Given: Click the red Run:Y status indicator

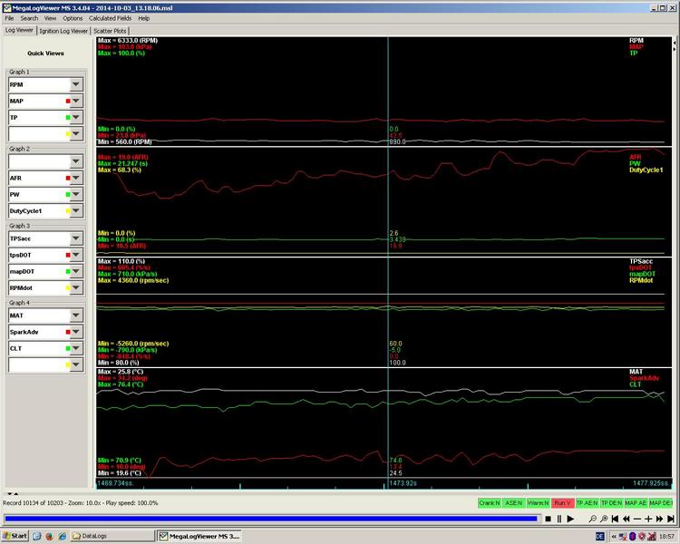Looking at the screenshot, I should [562, 503].
